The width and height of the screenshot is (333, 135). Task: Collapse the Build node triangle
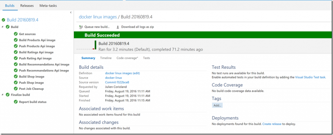coord(3,27)
